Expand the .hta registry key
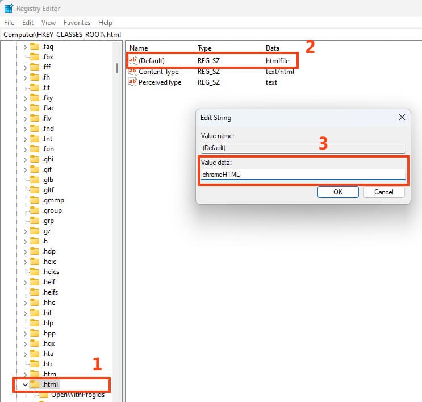The height and width of the screenshot is (402, 422). click(25, 354)
